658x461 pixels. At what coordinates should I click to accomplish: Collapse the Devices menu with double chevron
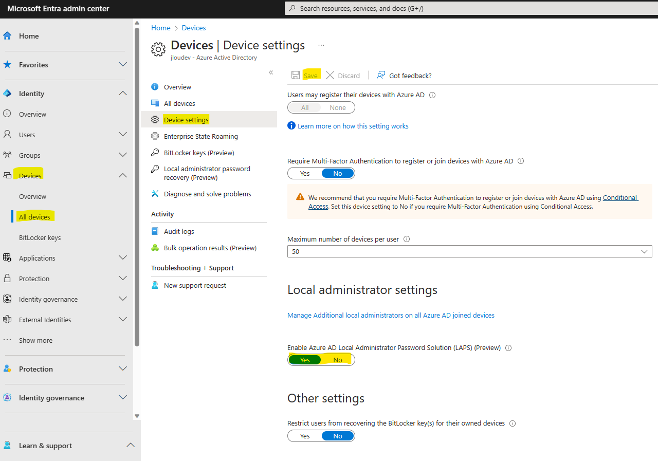pyautogui.click(x=271, y=72)
